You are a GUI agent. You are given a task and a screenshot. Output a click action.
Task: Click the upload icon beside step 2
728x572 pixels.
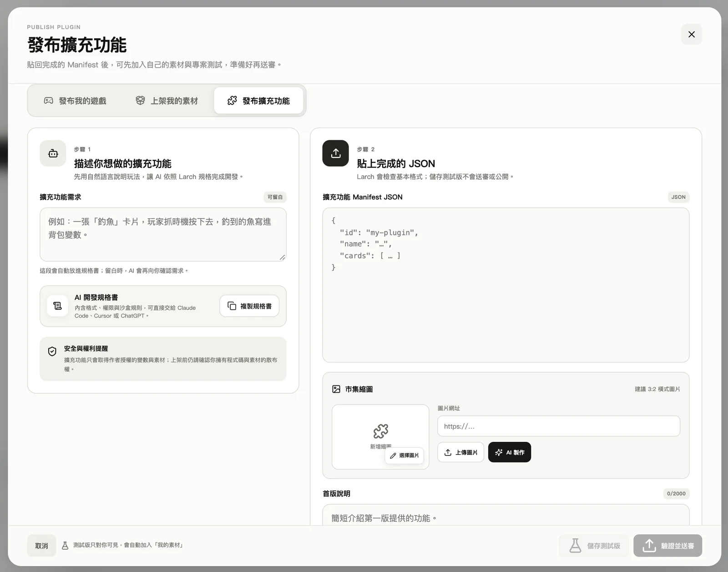tap(335, 153)
